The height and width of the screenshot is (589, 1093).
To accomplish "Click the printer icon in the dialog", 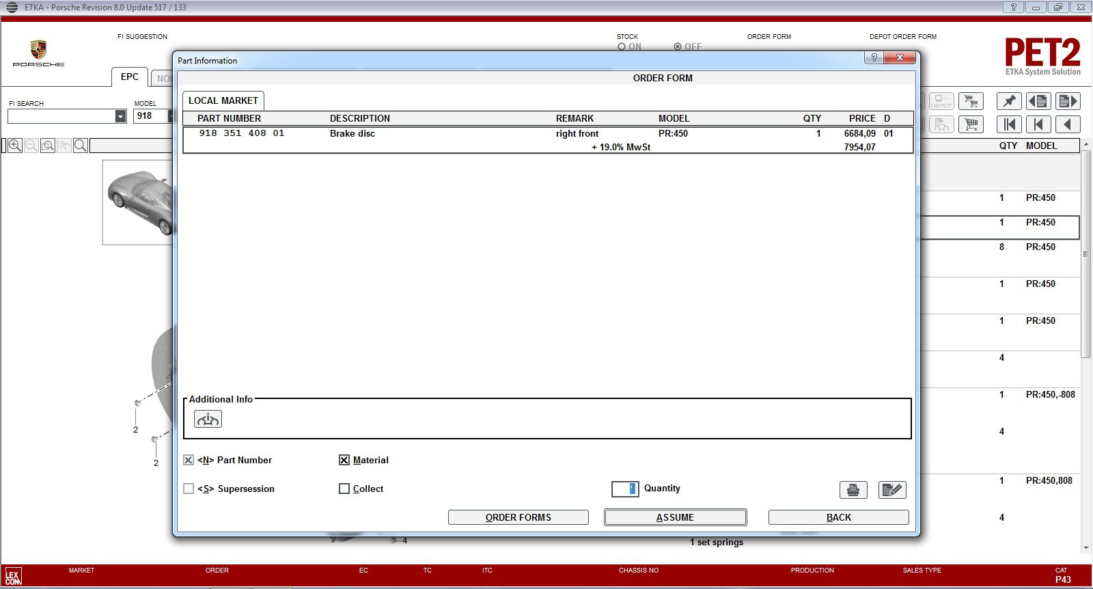I will [x=853, y=490].
